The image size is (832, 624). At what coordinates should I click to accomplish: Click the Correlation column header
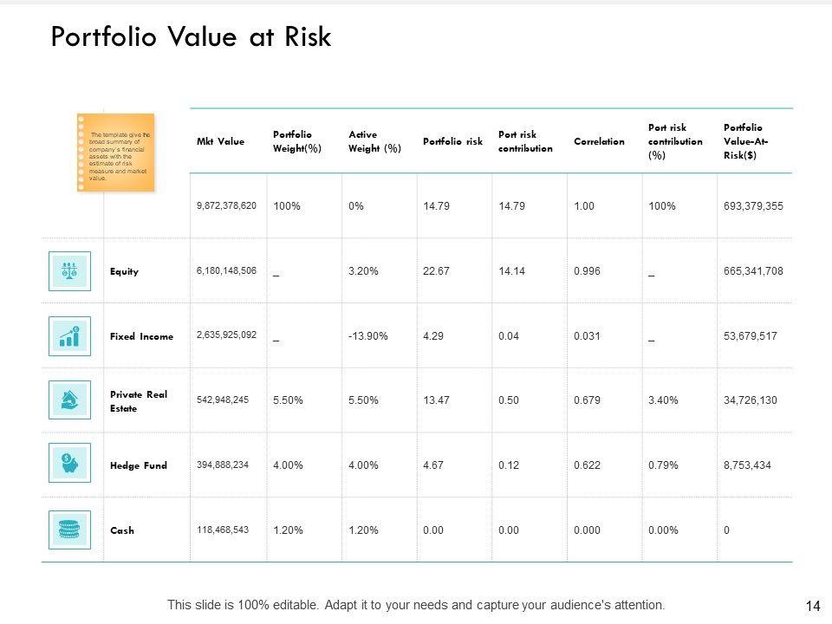[599, 141]
